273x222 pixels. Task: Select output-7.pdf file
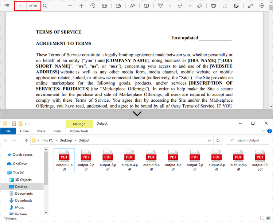pyautogui.click(x=195, y=160)
